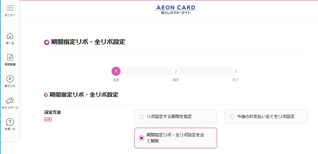Open the hamburger menu icon
Screen dimensions: 318x154
(10, 8)
